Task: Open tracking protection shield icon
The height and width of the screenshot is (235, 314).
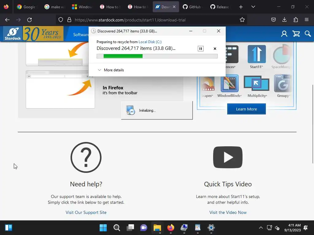Action: (61, 20)
